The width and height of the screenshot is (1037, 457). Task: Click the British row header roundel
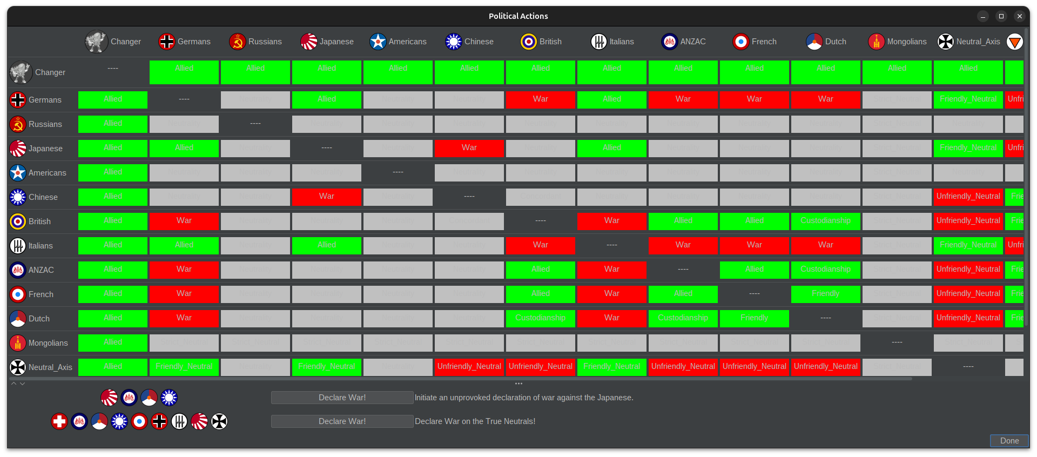18,221
